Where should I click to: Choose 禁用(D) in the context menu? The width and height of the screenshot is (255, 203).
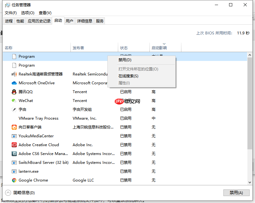pos(142,60)
